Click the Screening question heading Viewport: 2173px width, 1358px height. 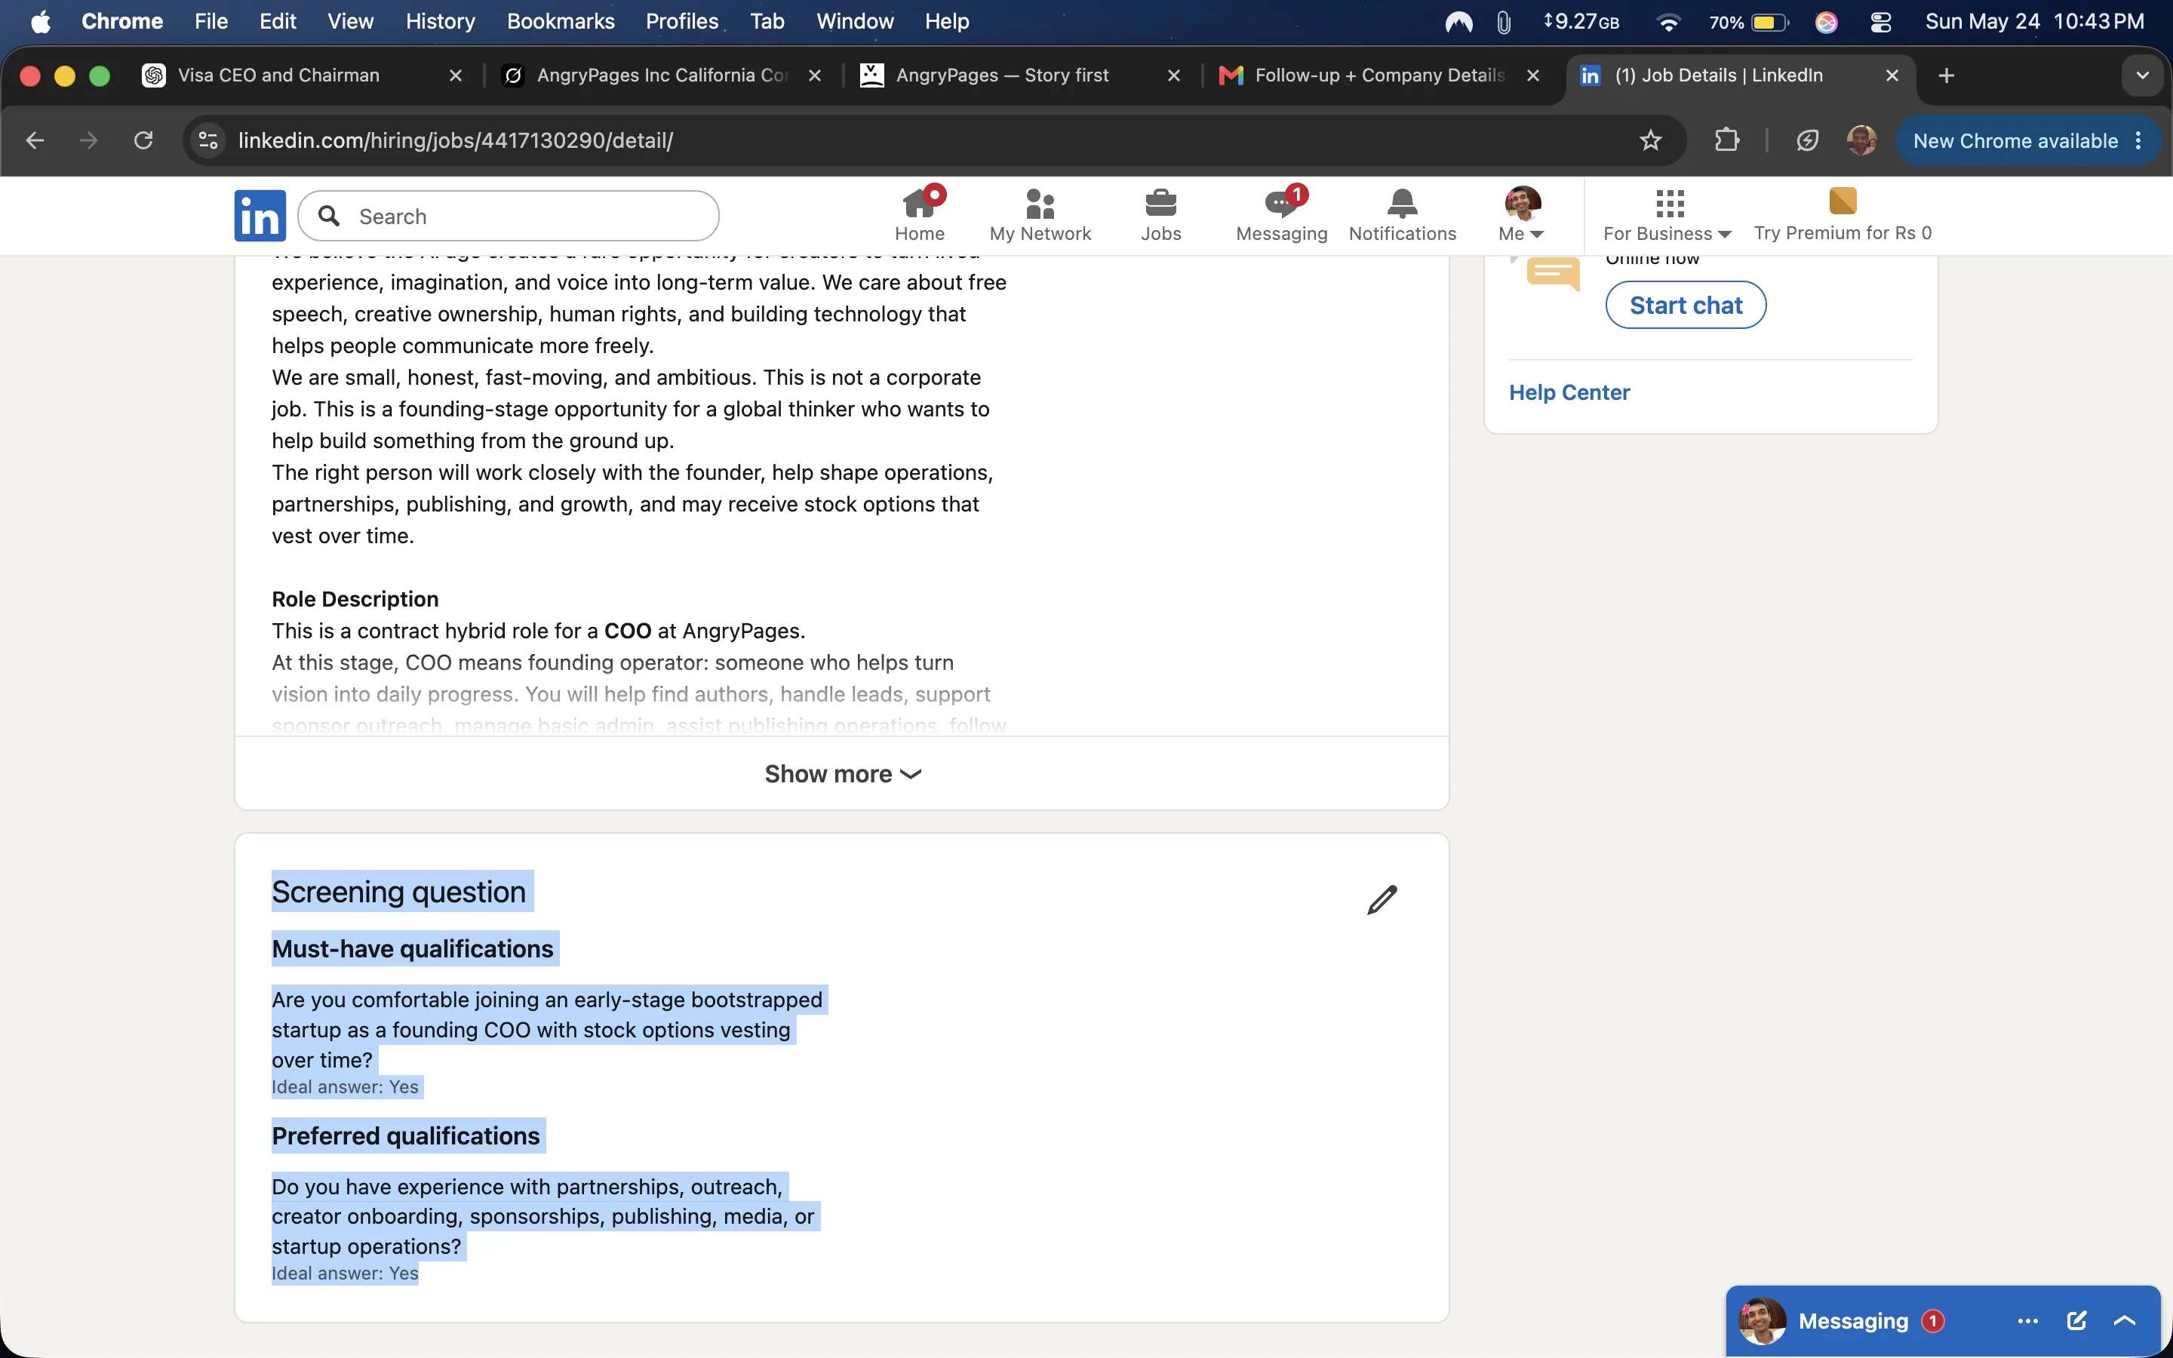(x=398, y=892)
